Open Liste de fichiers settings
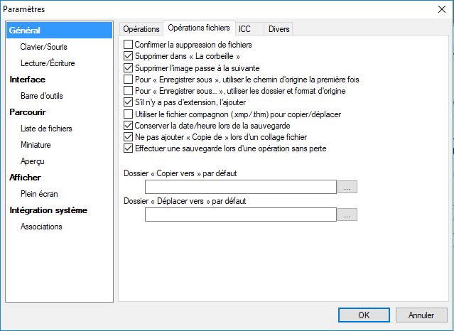 (x=46, y=129)
